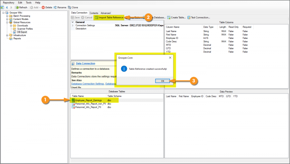The width and height of the screenshot is (290, 164).
Task: Select DB Export in the tree
Action: [22, 32]
